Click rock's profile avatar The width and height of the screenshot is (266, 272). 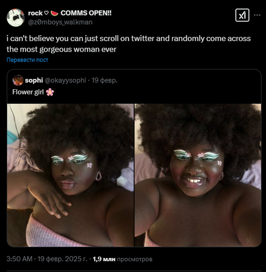point(16,18)
